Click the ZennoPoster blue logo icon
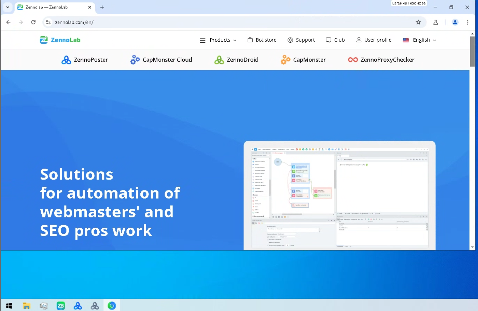Viewport: 478px width, 311px height. [66, 60]
